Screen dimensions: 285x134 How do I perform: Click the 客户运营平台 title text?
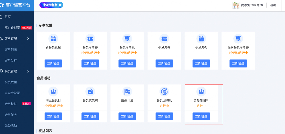pos(18,5)
